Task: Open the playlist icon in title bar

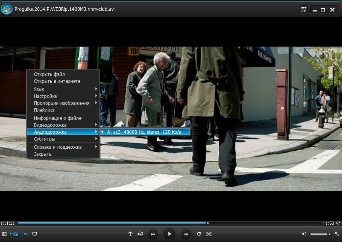Action: 304,9
